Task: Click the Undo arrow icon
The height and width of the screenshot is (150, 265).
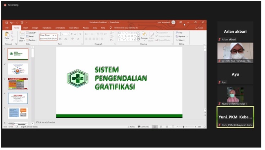Action: [11, 22]
